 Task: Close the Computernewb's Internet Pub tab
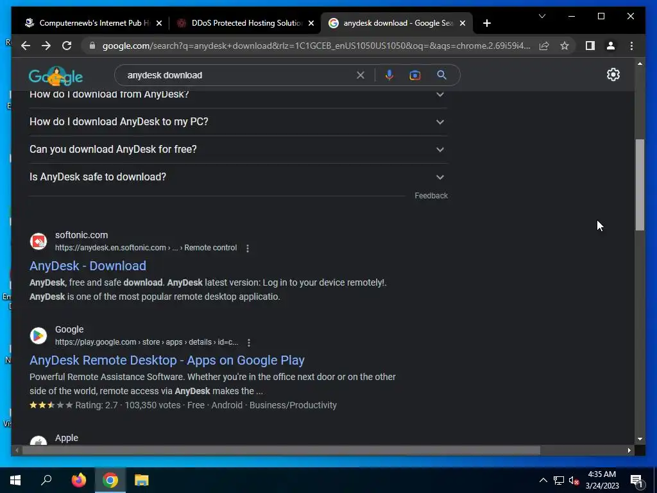(x=159, y=23)
